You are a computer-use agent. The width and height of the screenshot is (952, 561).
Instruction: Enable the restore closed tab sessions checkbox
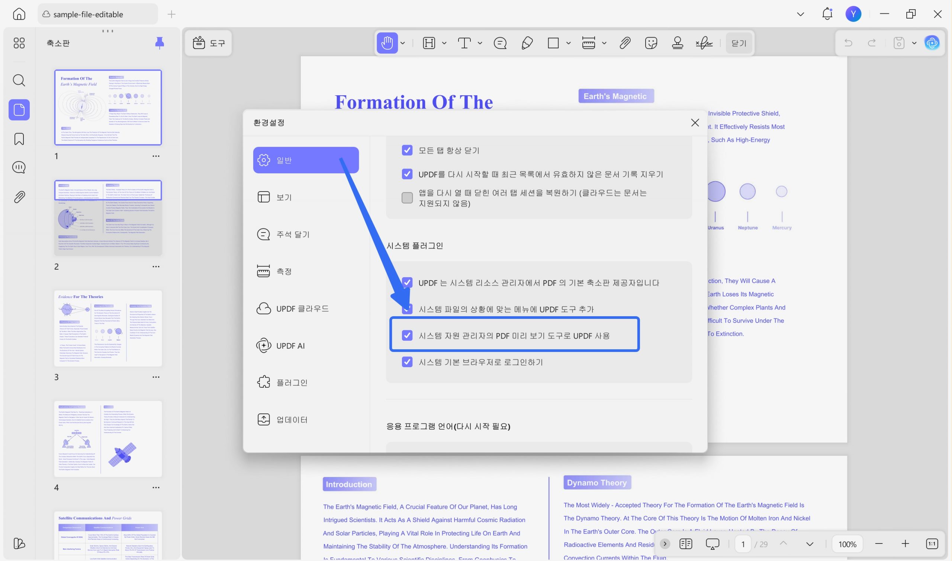[407, 198]
